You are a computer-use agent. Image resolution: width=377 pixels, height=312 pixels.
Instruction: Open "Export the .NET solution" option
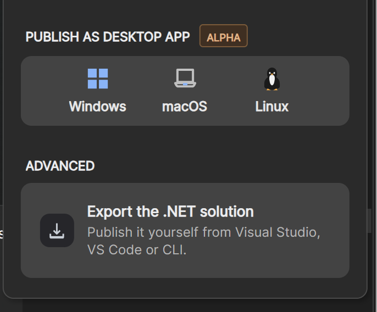pyautogui.click(x=185, y=231)
